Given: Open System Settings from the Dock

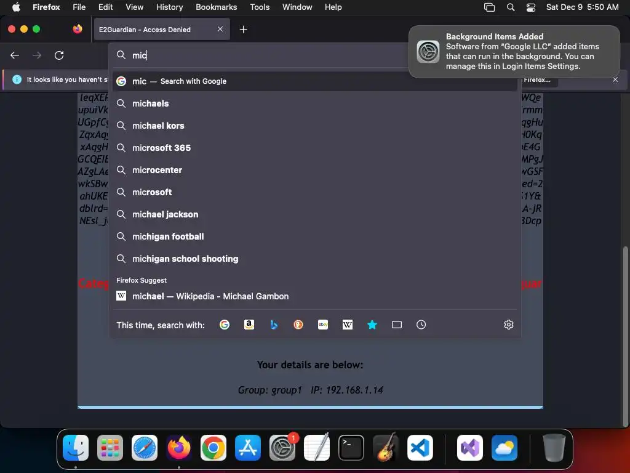Looking at the screenshot, I should pos(282,448).
